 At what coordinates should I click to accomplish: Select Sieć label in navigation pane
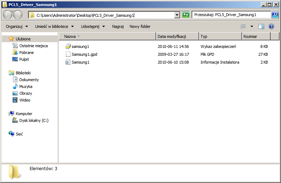pos(19,134)
